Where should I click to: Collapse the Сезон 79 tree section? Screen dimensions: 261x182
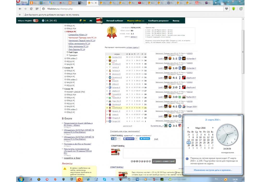[x=63, y=68]
